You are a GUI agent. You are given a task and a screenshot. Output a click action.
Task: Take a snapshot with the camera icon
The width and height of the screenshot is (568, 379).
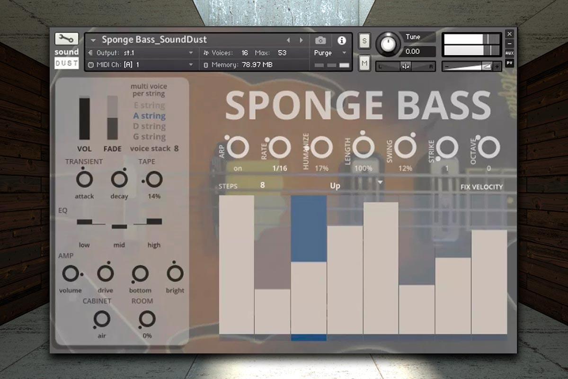point(320,40)
